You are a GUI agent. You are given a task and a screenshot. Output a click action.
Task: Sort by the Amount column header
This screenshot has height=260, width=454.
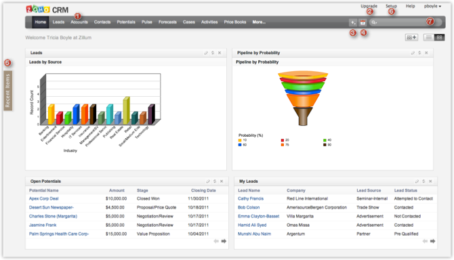(x=117, y=190)
